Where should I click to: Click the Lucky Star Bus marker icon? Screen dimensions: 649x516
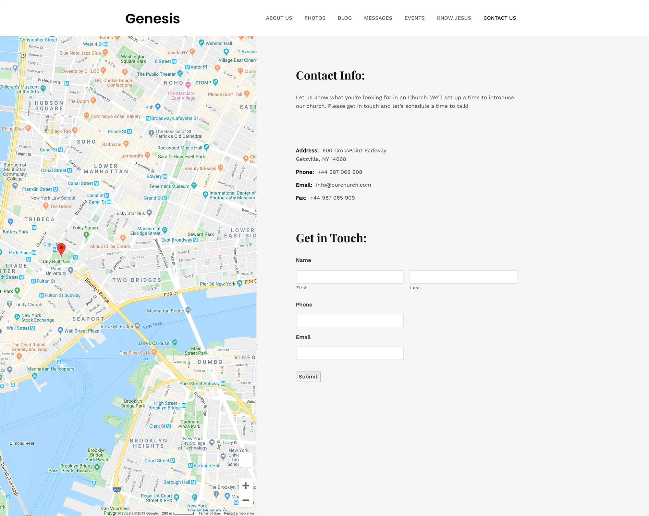click(x=149, y=213)
